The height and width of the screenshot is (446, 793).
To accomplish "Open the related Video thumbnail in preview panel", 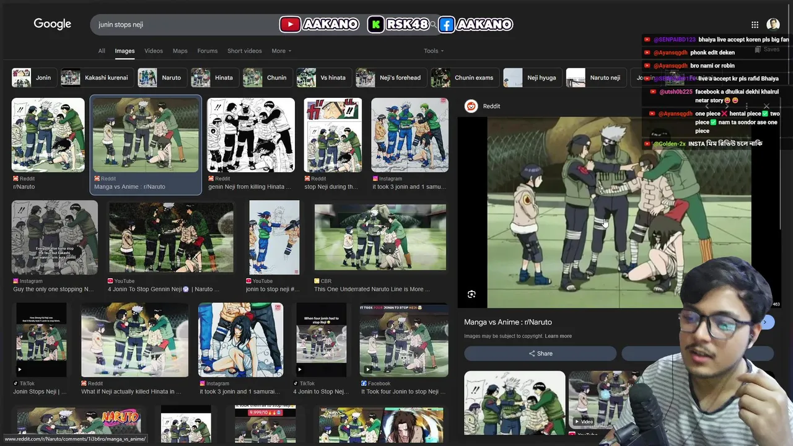I will click(604, 400).
